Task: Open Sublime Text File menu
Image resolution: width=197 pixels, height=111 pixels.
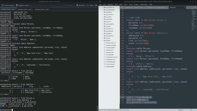Action: pos(100,4)
